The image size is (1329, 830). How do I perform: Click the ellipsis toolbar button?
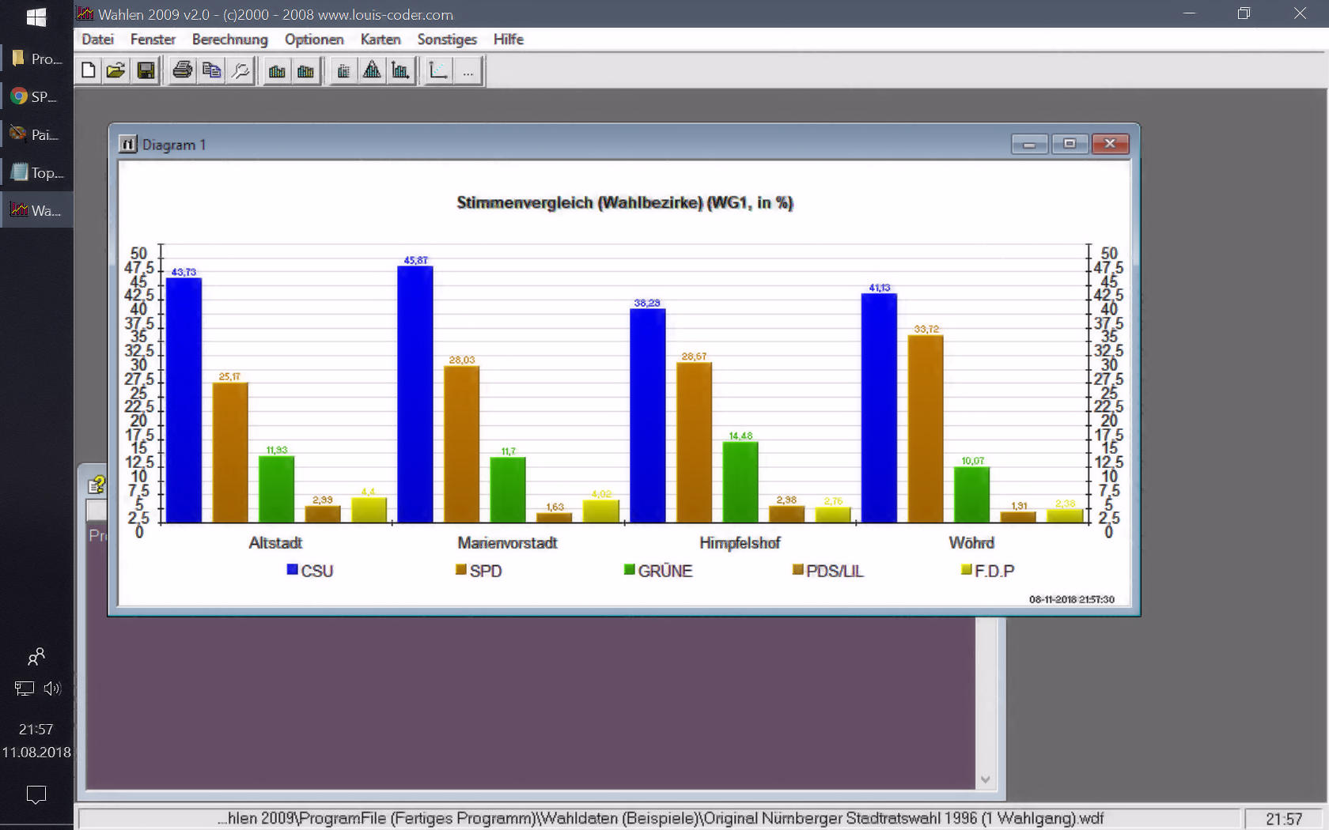click(468, 71)
